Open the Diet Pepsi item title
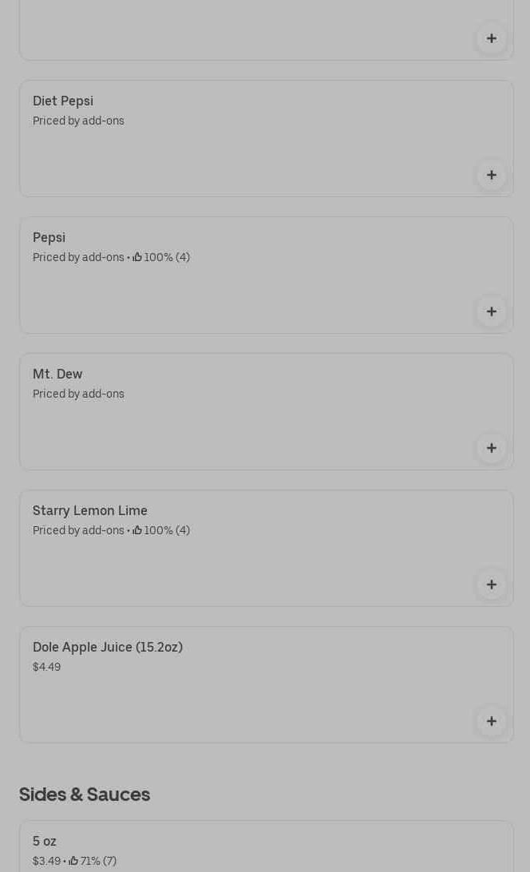530x872 pixels. coord(63,101)
